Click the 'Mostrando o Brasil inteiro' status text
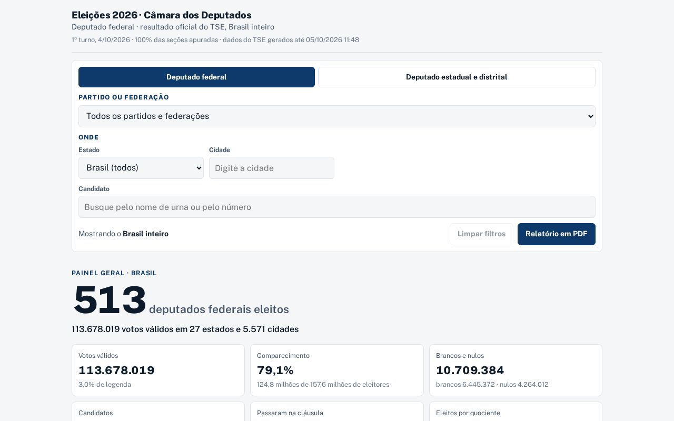Screen dimensions: 674x421 click(124, 234)
